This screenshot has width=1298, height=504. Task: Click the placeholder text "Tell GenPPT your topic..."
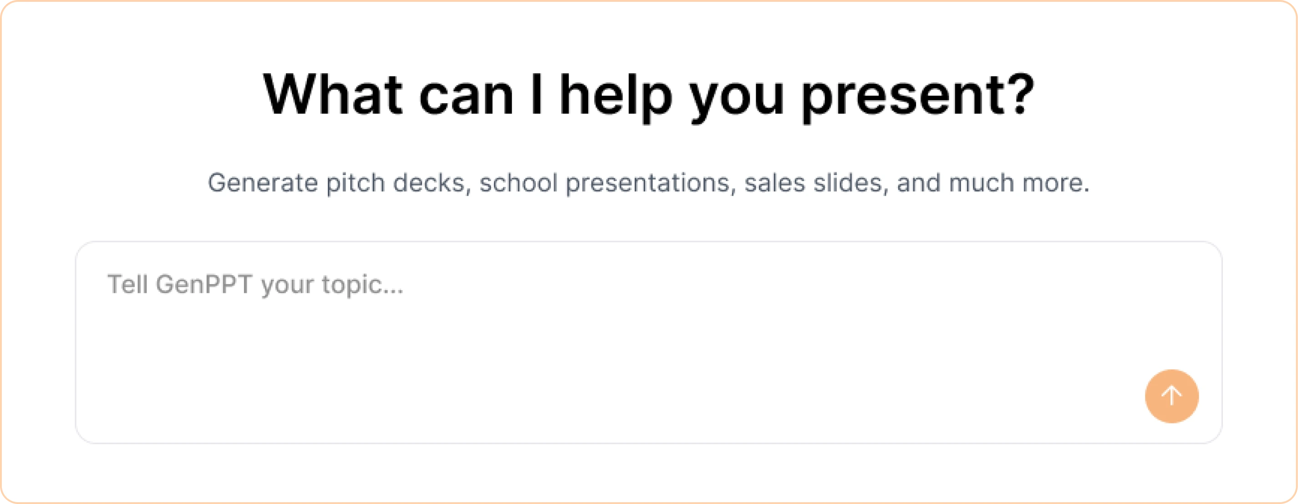pos(255,285)
